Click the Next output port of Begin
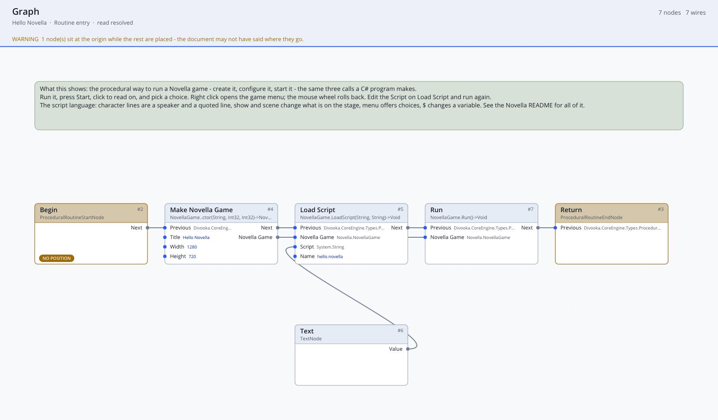This screenshot has height=420, width=718. pyautogui.click(x=148, y=228)
